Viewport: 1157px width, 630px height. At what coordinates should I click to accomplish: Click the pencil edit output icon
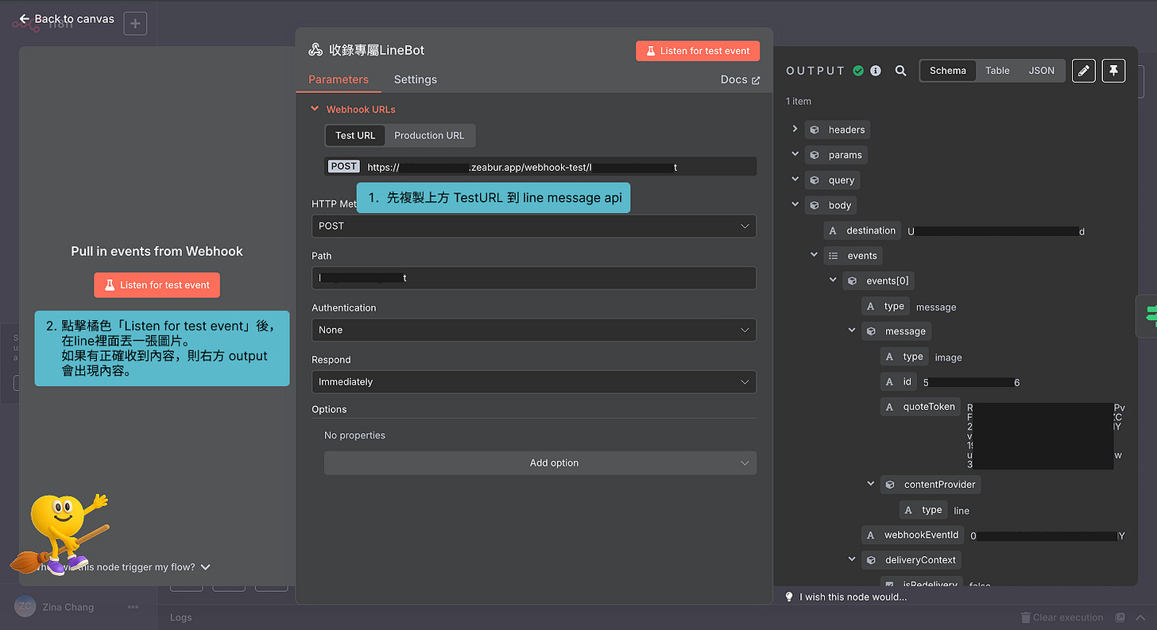pos(1083,71)
